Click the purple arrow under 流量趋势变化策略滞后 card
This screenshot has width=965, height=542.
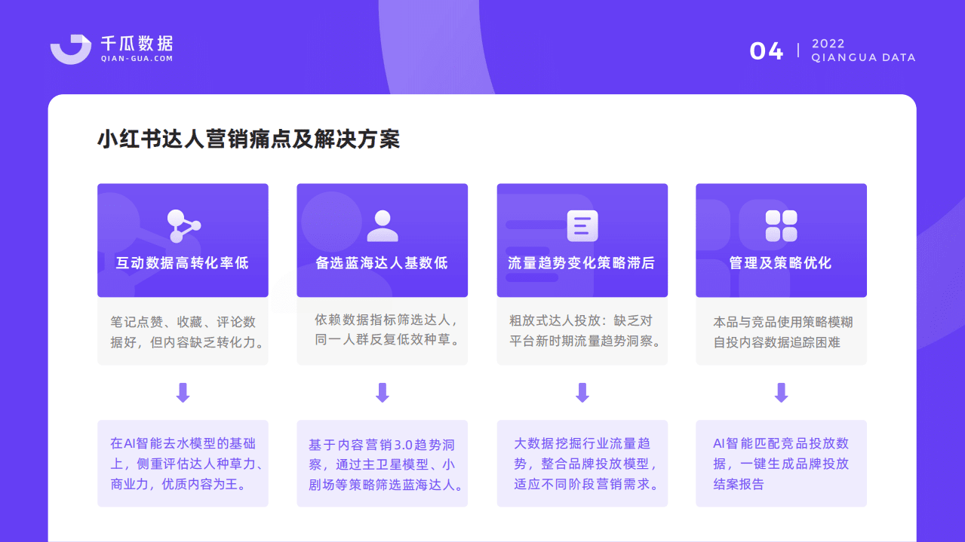[581, 392]
